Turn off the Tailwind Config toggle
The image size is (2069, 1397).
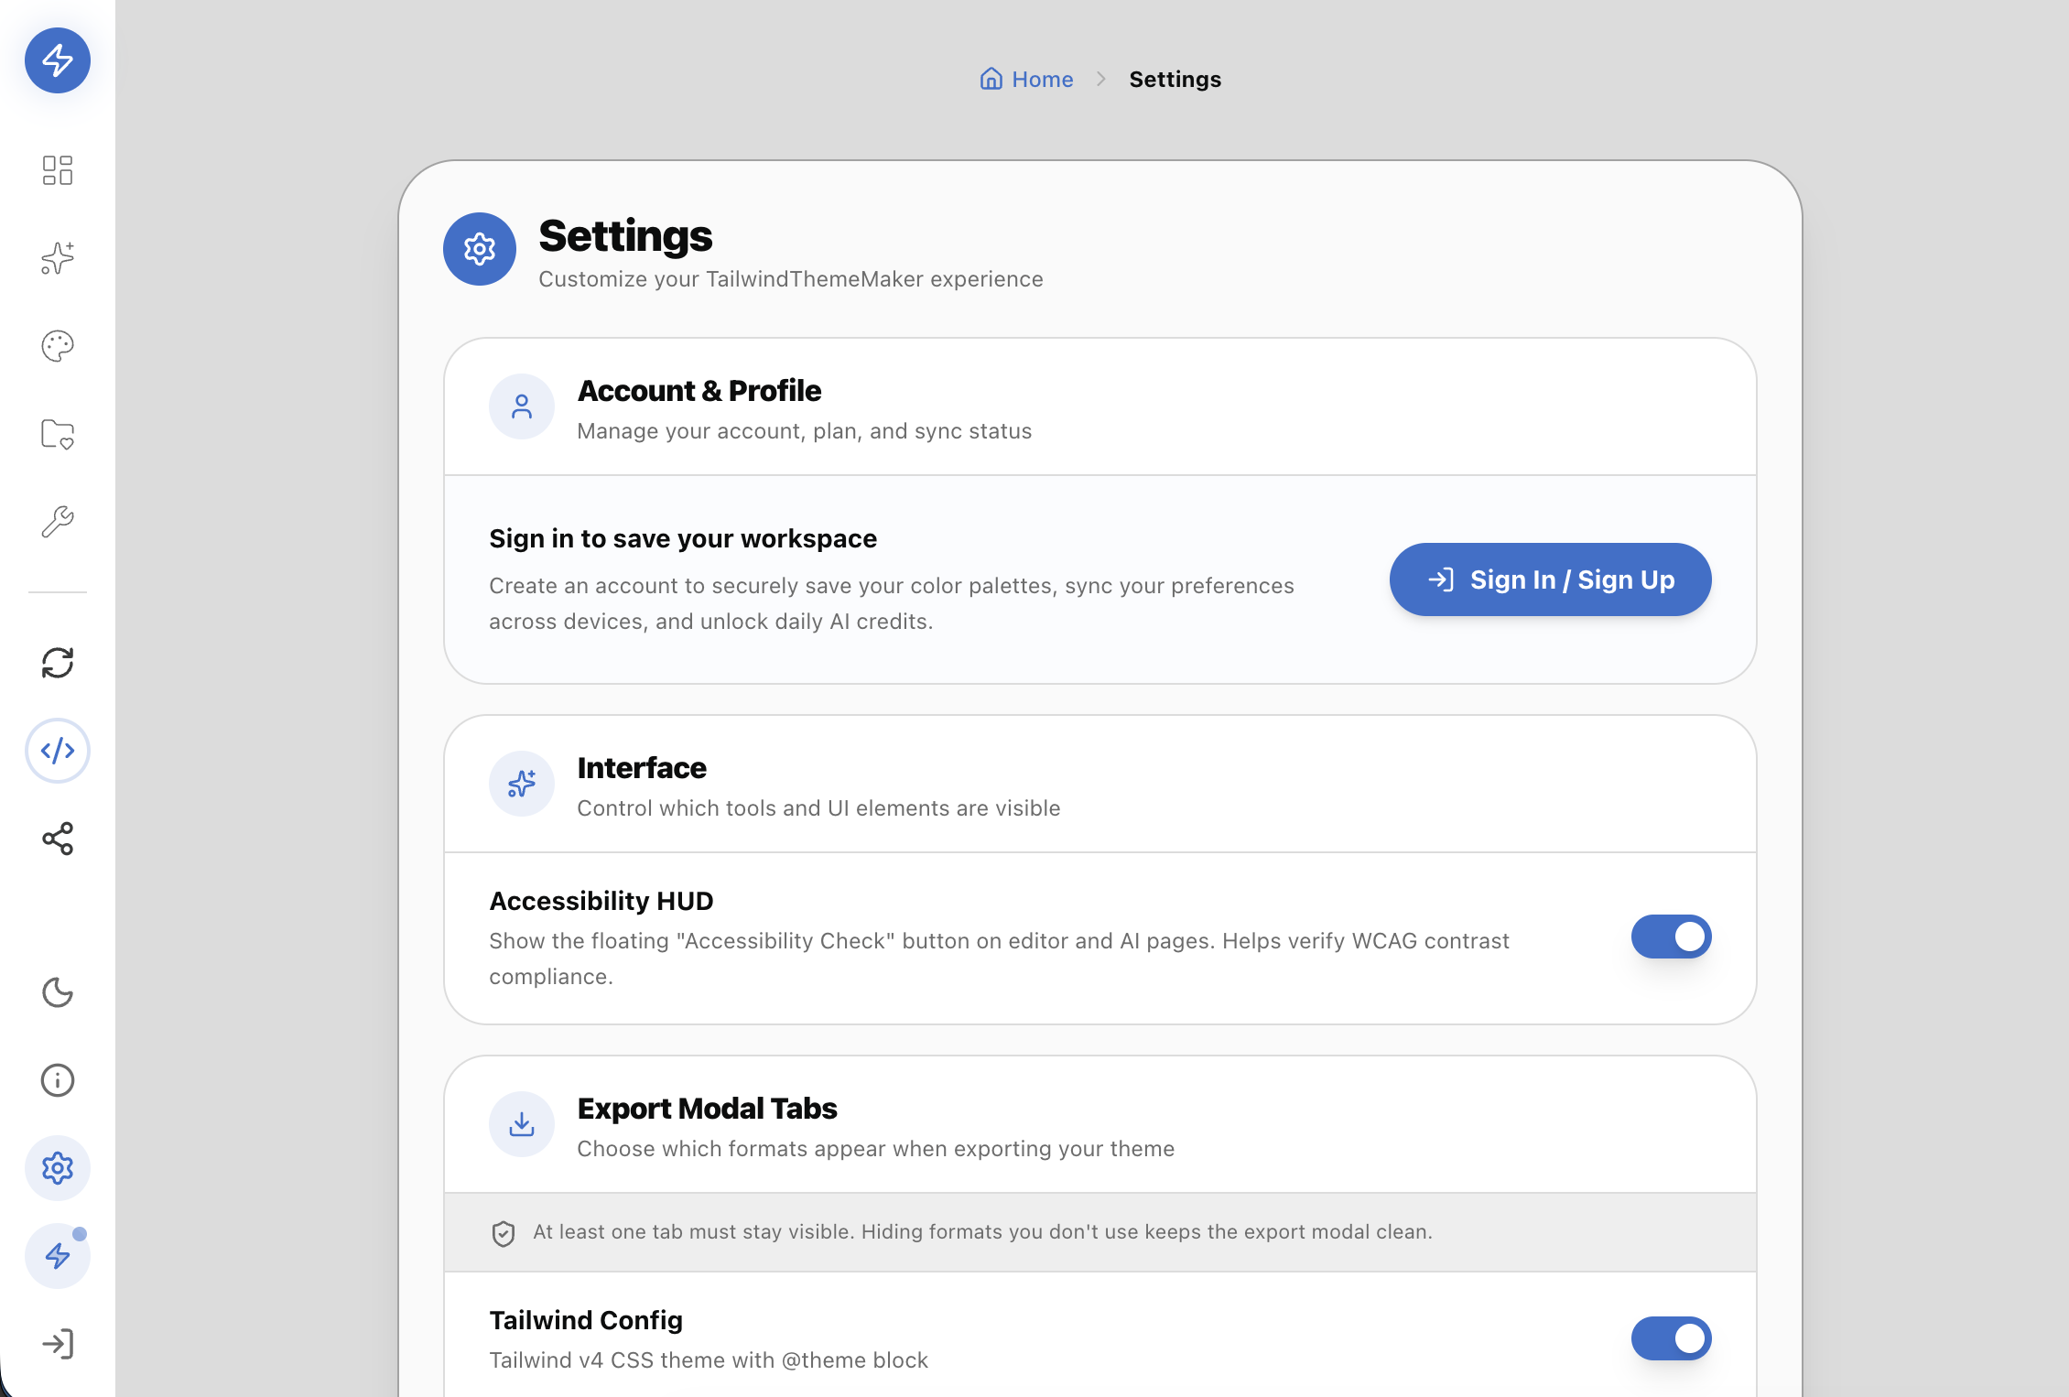click(1672, 1338)
